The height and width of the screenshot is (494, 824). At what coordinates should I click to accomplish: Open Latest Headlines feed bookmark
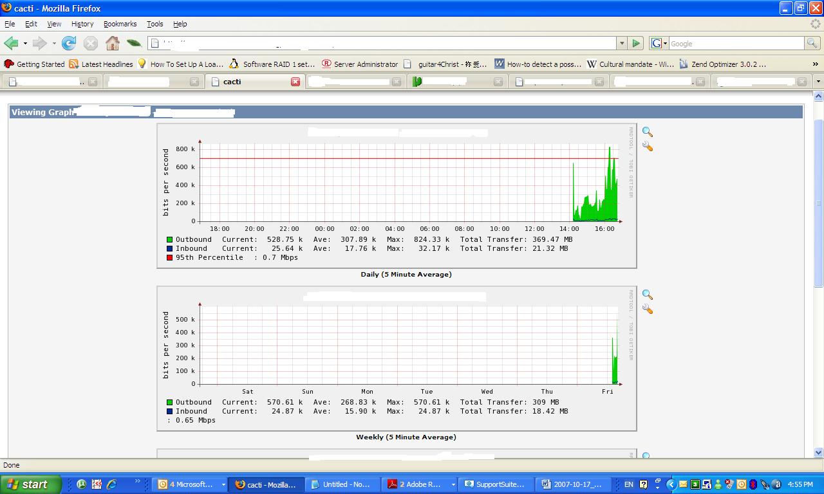click(101, 64)
